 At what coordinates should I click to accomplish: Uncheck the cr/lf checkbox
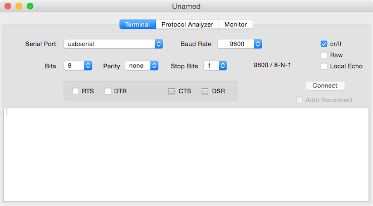pos(324,44)
